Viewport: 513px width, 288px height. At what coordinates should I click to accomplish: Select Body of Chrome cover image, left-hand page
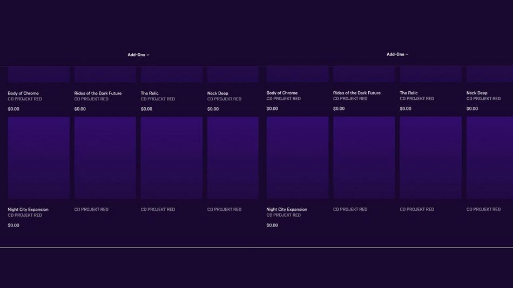[x=38, y=75]
